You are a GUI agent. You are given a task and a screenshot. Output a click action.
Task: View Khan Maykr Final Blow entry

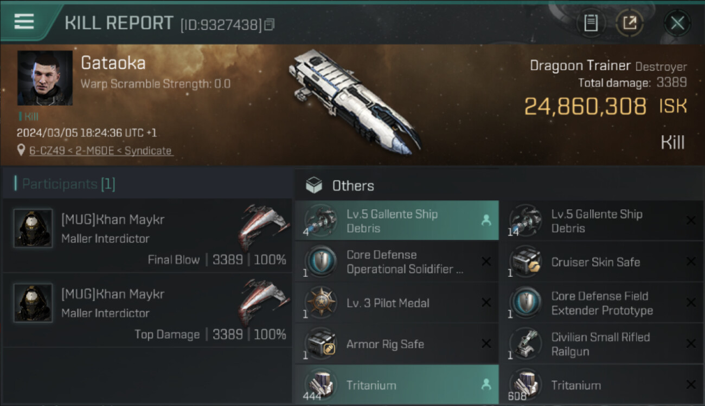[x=148, y=239]
